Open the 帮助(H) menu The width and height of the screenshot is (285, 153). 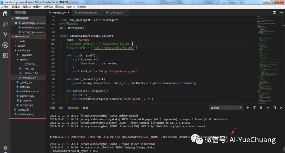(x=82, y=7)
